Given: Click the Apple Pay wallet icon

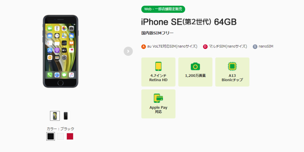Looking at the screenshot, I should click(x=158, y=98).
